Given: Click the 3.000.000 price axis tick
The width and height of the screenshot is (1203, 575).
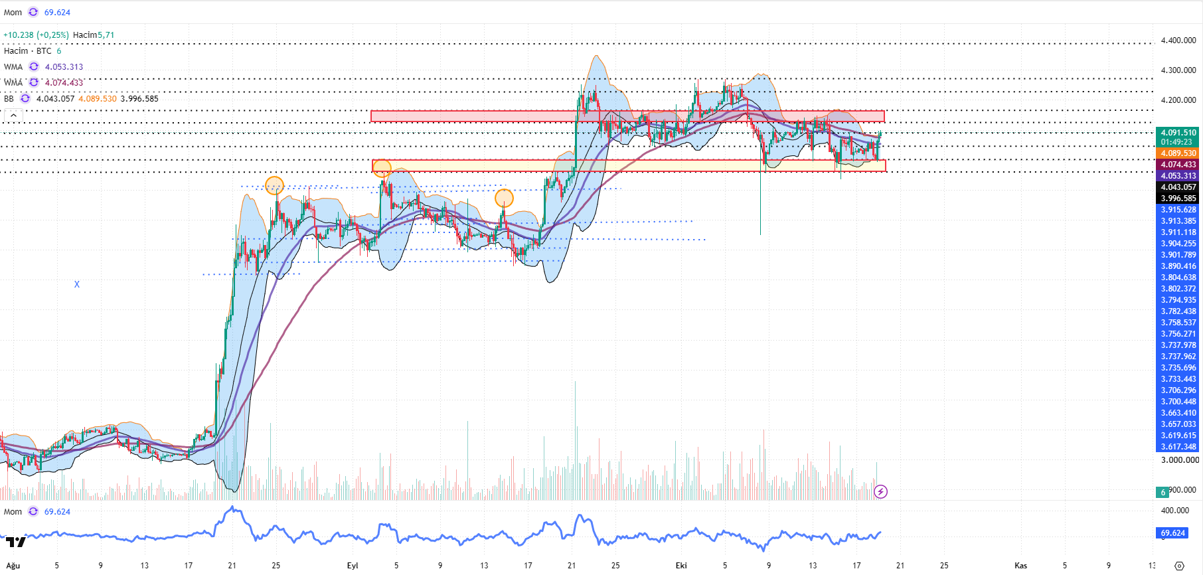Looking at the screenshot, I should click(x=1180, y=459).
